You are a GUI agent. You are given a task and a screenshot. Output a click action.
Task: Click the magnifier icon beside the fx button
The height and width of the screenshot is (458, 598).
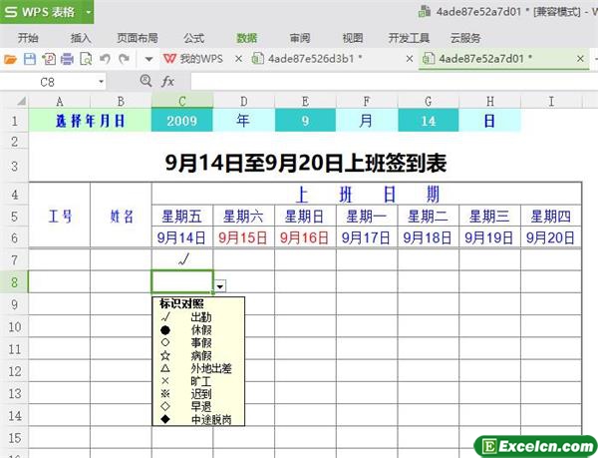(146, 81)
